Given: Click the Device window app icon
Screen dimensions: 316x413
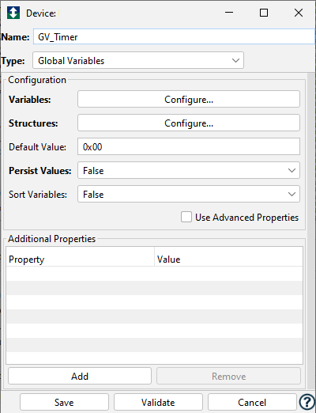Looking at the screenshot, I should tap(13, 13).
